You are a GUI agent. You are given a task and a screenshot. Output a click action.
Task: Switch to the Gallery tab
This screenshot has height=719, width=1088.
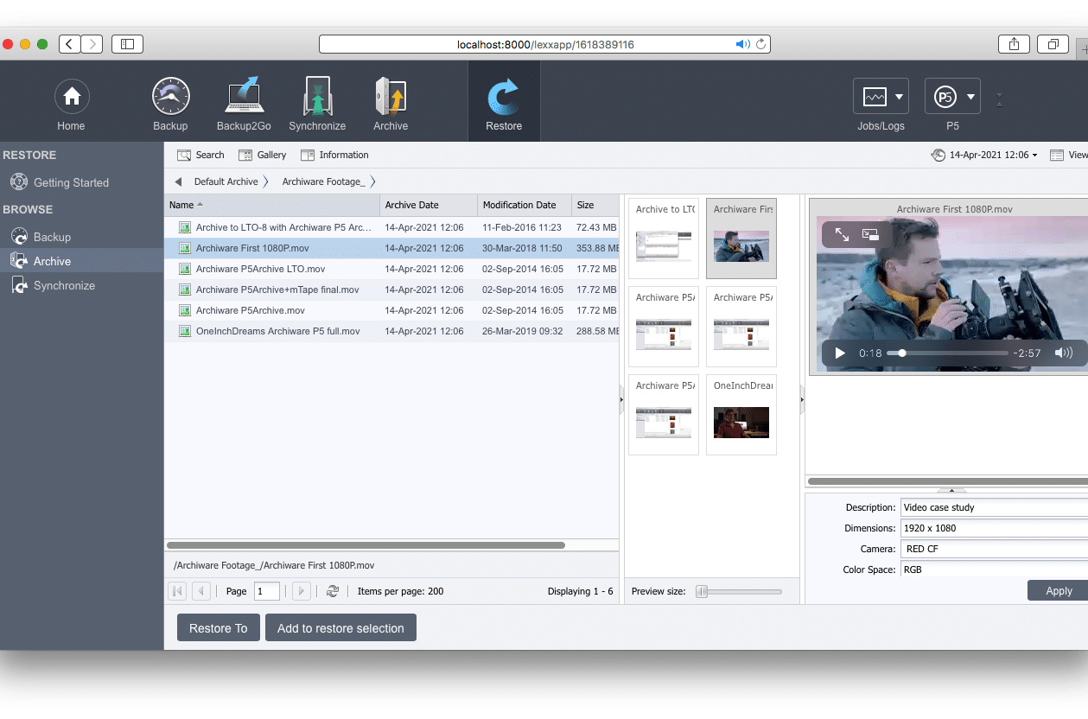point(263,155)
